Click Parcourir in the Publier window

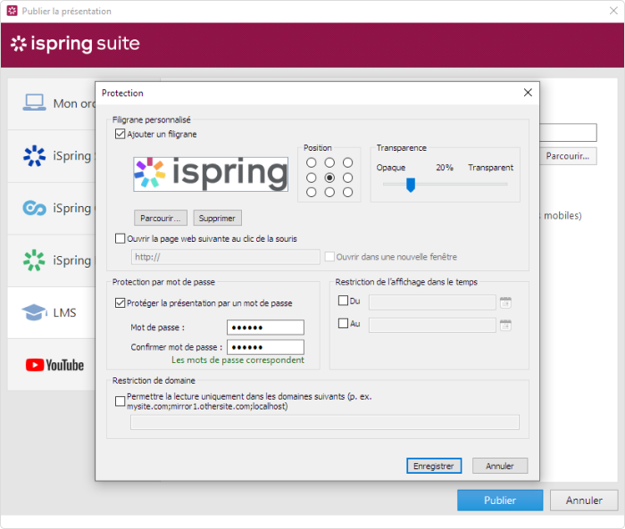tap(568, 156)
